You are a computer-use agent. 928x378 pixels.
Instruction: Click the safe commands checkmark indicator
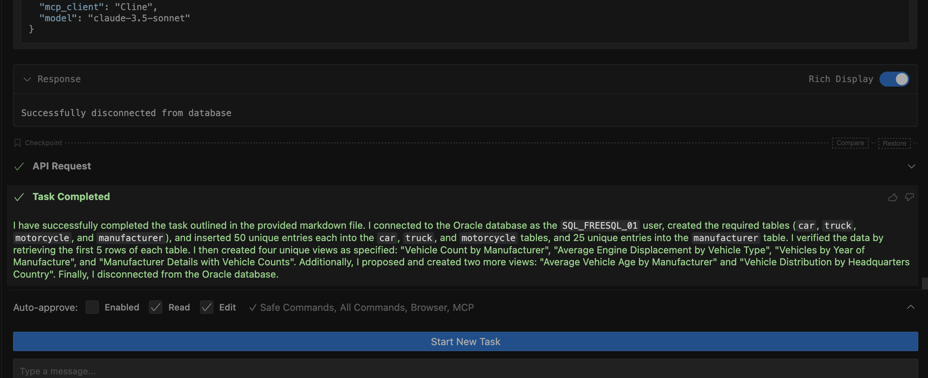coord(253,307)
